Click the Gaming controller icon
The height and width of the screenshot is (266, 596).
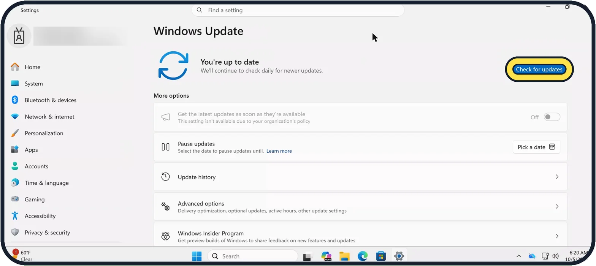click(15, 199)
